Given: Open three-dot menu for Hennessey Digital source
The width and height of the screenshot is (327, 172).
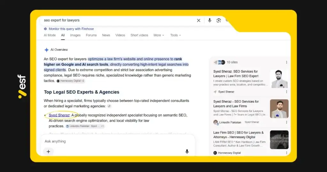Looking at the screenshot, I should coord(286,153).
